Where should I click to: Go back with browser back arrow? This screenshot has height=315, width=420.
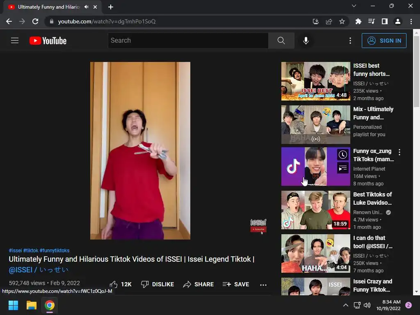coord(9,21)
